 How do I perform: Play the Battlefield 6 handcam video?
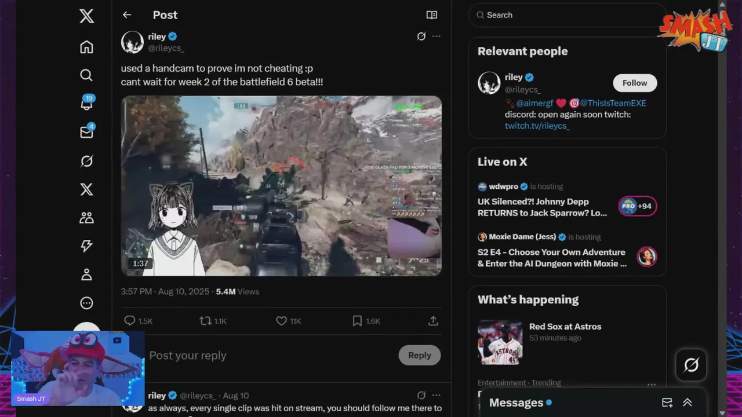pos(281,186)
